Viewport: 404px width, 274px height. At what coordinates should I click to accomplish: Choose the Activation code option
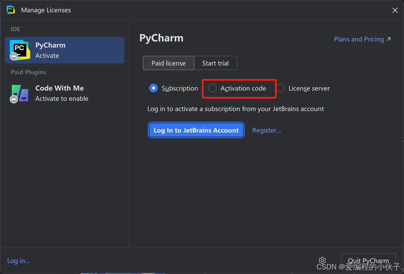click(x=212, y=88)
